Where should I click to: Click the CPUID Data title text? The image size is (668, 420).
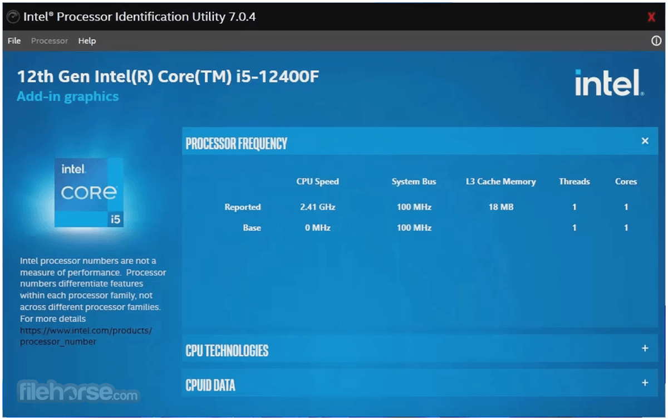(210, 385)
